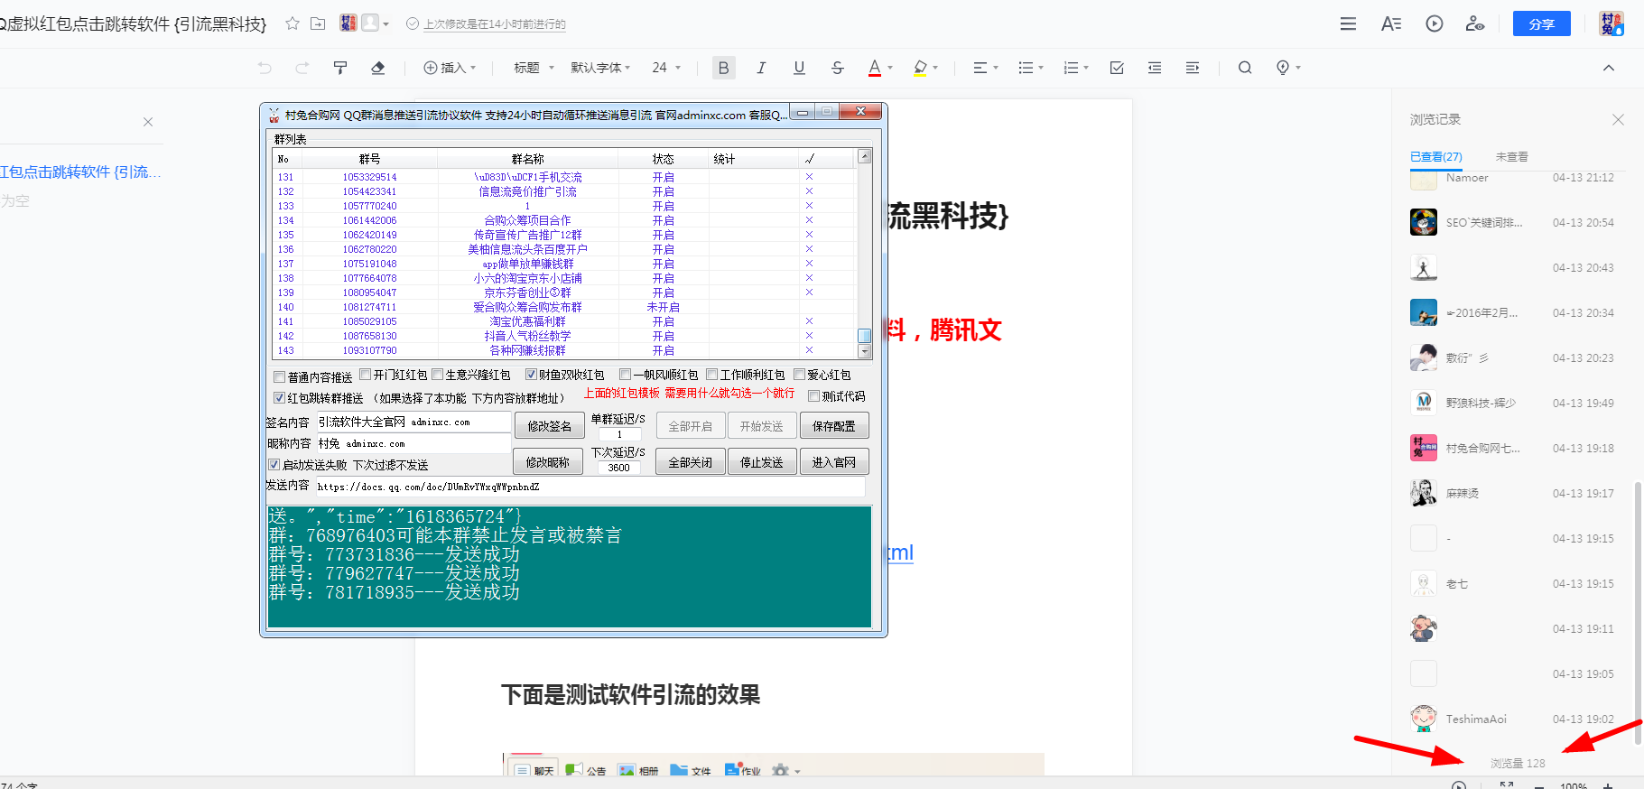Start presentation play mode icon
This screenshot has width=1644, height=789.
click(1435, 24)
